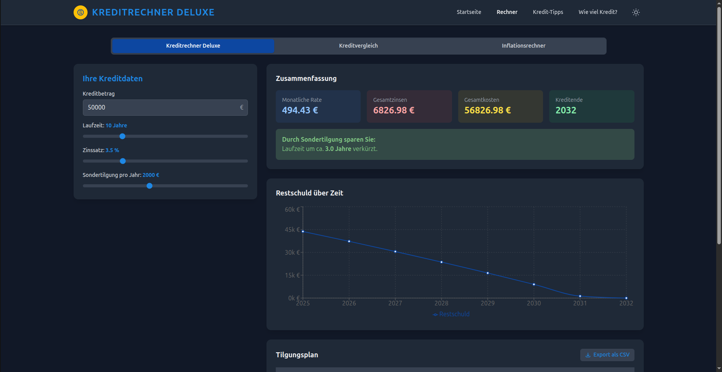
Task: Click the 2028 data point on chart
Action: pyautogui.click(x=441, y=262)
